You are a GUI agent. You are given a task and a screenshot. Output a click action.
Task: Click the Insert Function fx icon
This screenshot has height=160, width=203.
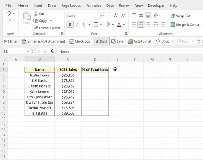pos(52,51)
